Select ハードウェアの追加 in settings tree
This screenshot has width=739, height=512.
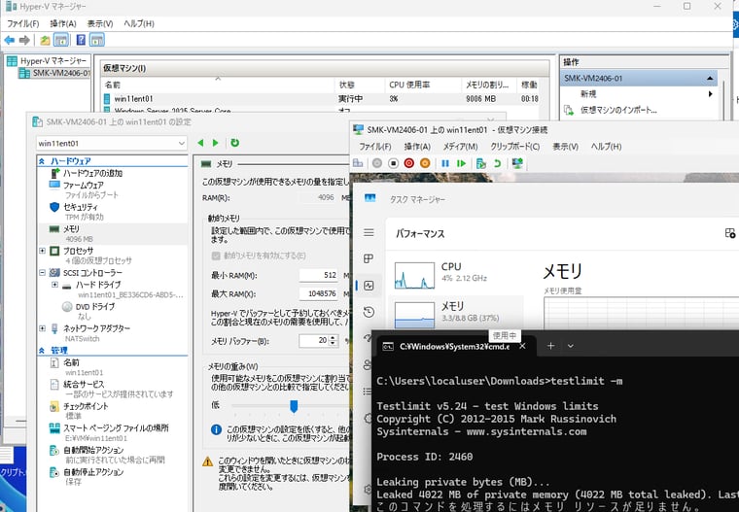[x=92, y=173]
